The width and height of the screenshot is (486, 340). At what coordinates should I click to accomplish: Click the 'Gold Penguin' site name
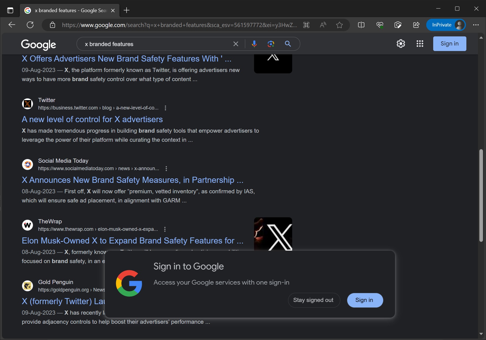[x=56, y=282]
